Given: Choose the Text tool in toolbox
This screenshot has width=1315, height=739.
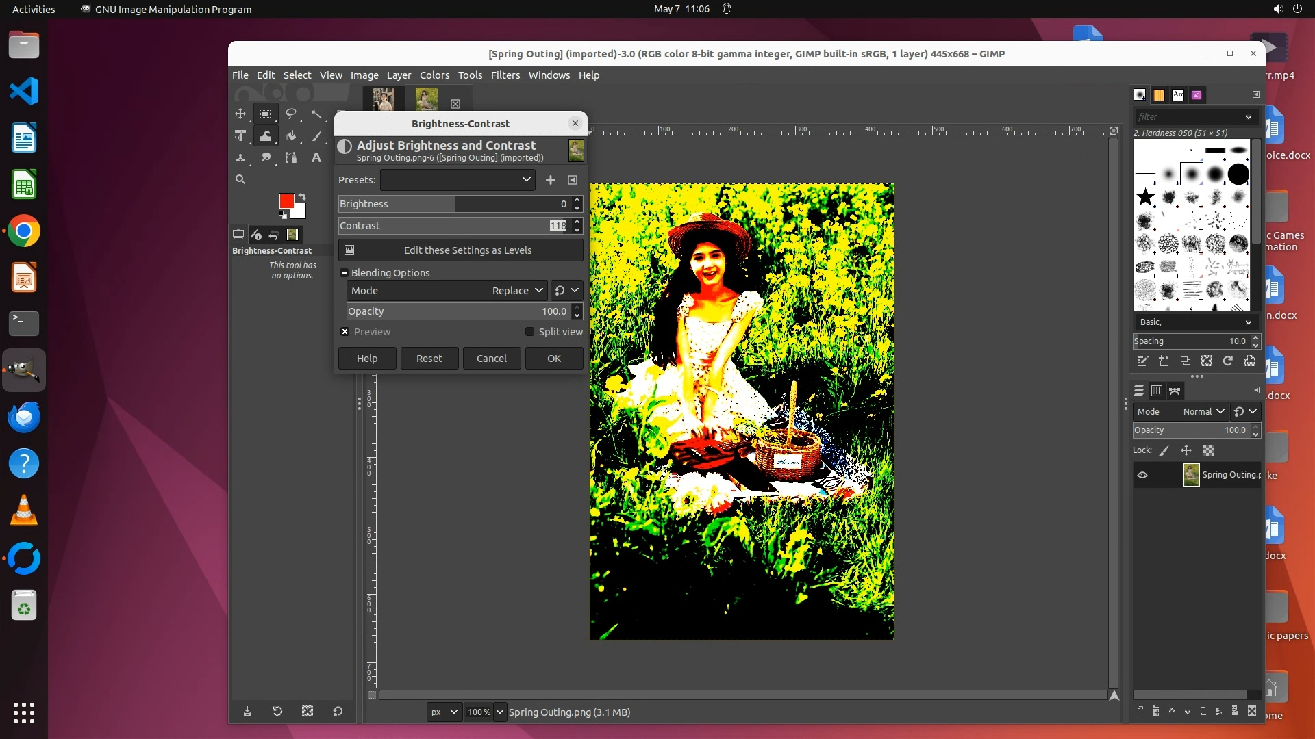Looking at the screenshot, I should point(316,157).
